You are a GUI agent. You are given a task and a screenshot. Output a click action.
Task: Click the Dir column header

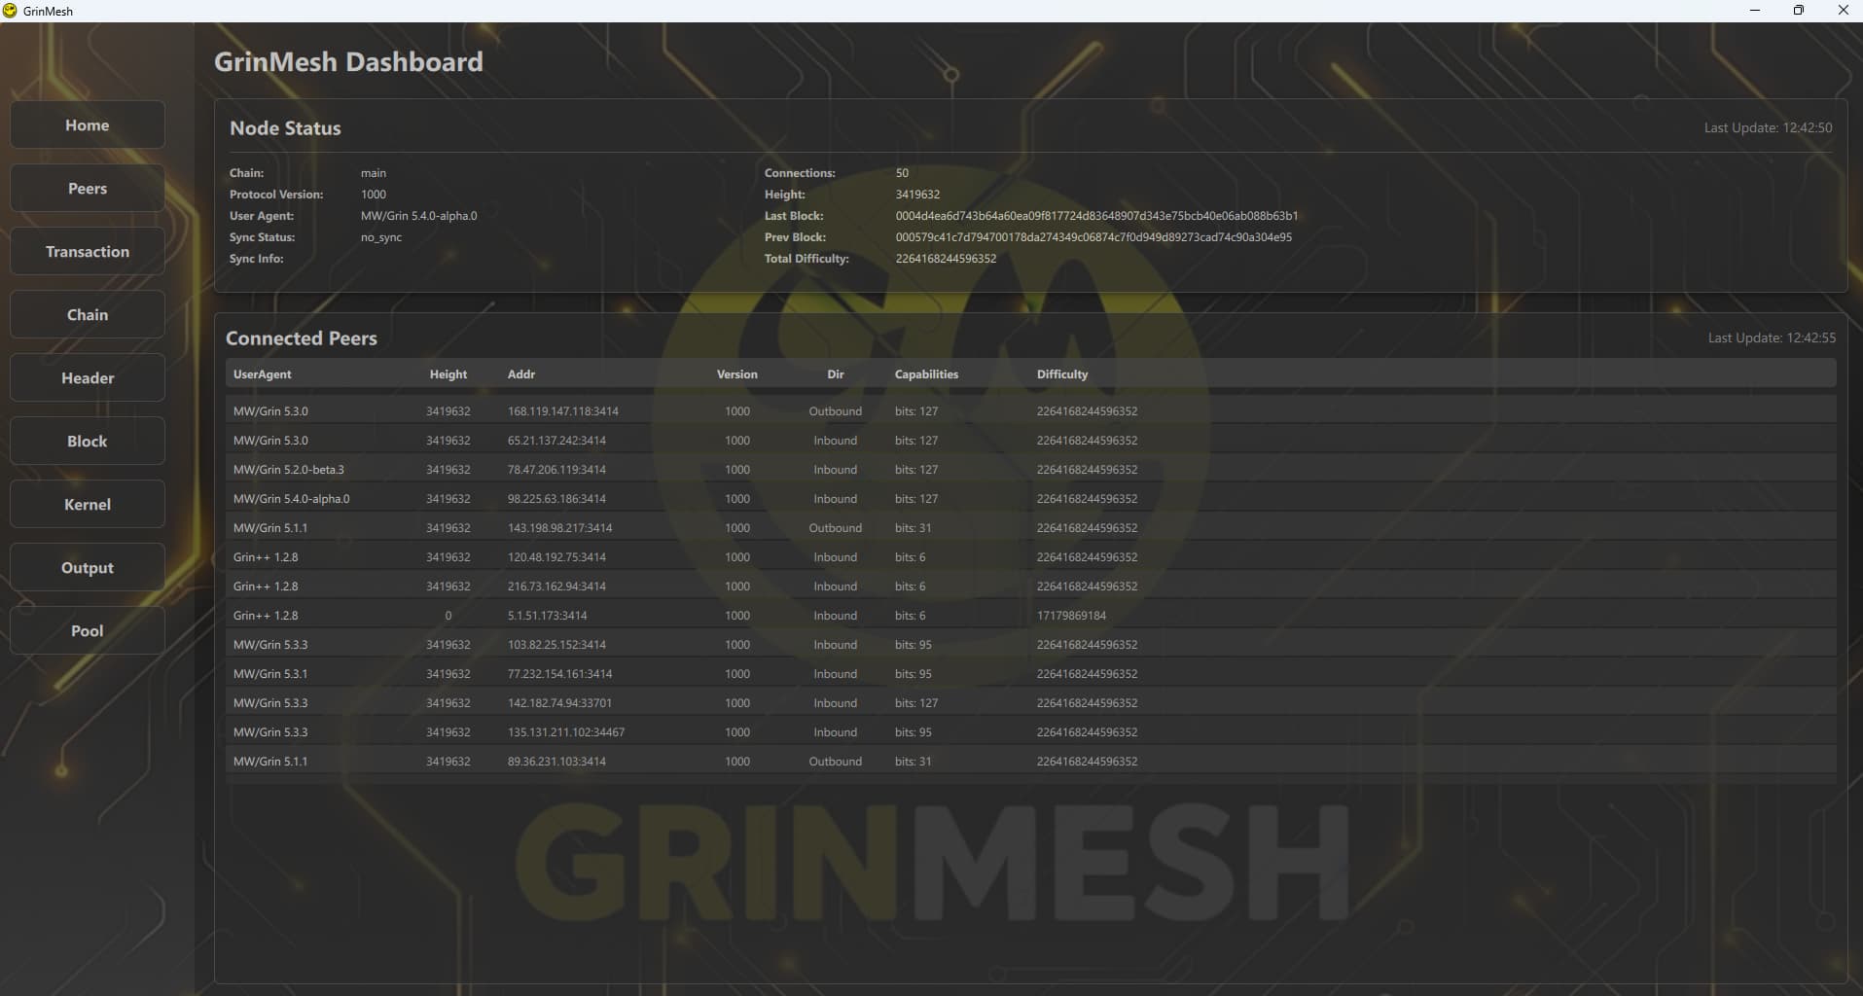pos(836,374)
